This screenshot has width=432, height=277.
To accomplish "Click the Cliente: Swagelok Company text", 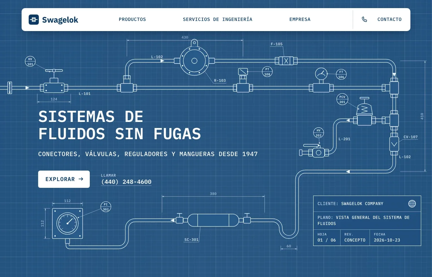I will point(350,204).
